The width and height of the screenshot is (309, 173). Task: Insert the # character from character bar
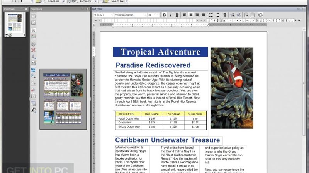[x=214, y=20]
